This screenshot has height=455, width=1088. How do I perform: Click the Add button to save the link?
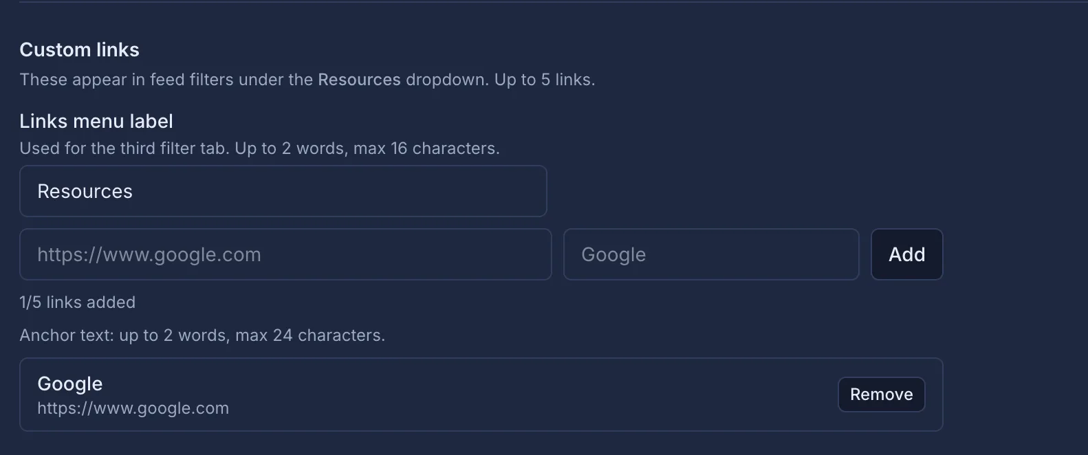(x=906, y=254)
